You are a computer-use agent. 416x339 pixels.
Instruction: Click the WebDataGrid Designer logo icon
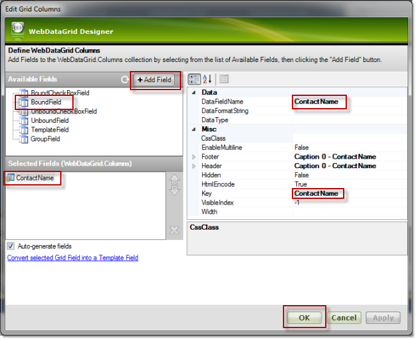pyautogui.click(x=19, y=29)
